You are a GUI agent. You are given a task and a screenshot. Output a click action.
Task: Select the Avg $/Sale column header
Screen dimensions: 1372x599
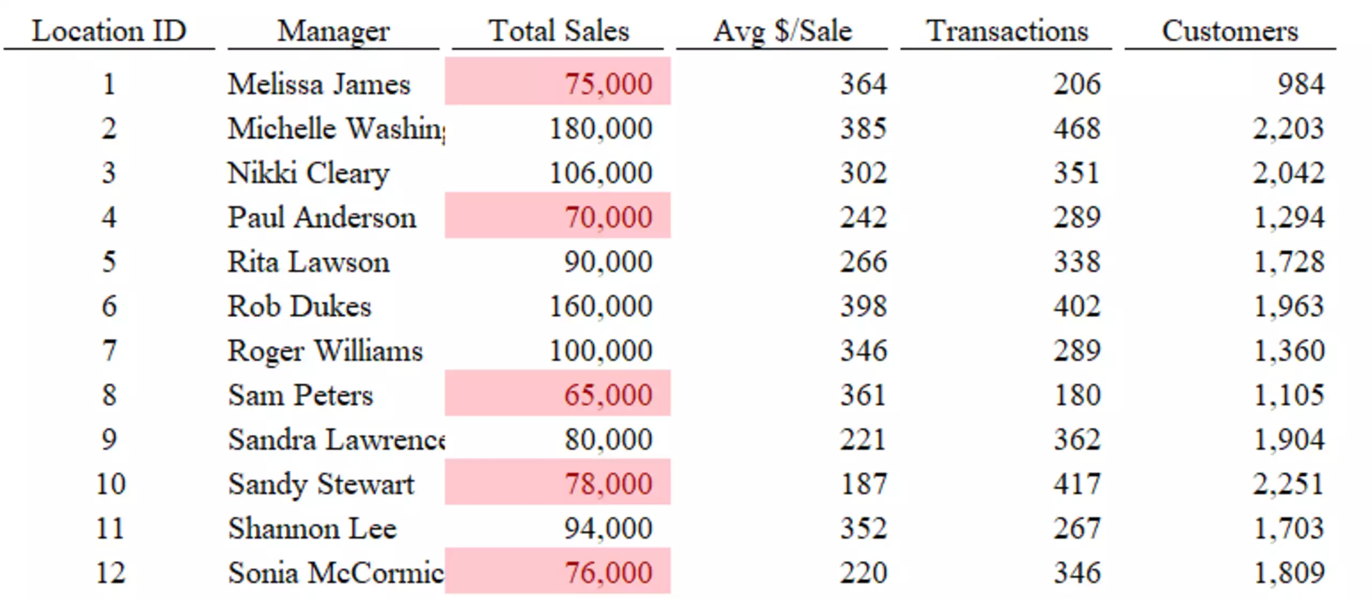coord(782,31)
